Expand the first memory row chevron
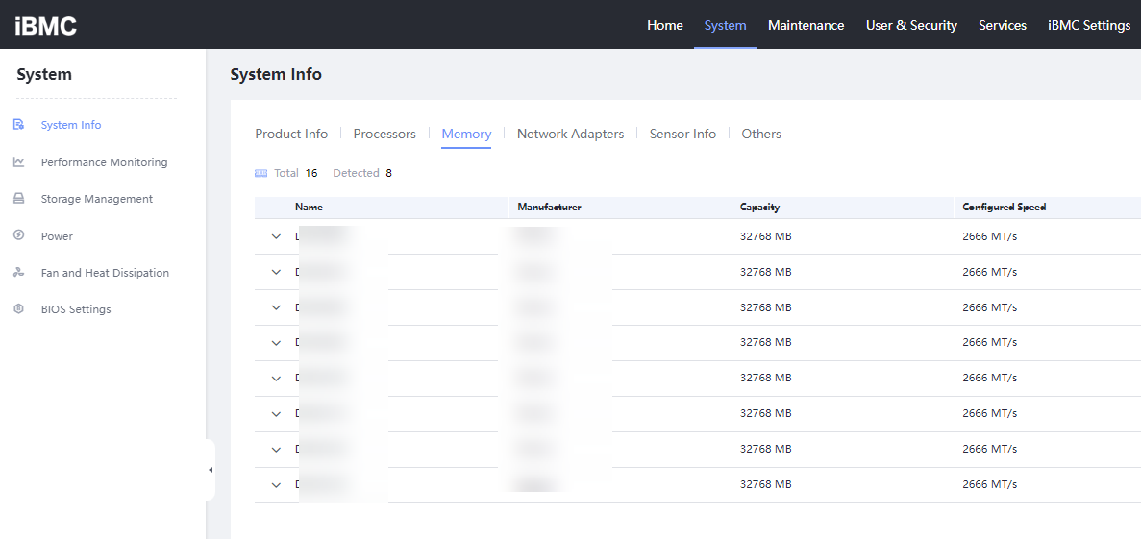This screenshot has height=539, width=1141. click(276, 236)
